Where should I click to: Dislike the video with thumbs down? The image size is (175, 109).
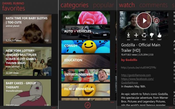click(152, 37)
